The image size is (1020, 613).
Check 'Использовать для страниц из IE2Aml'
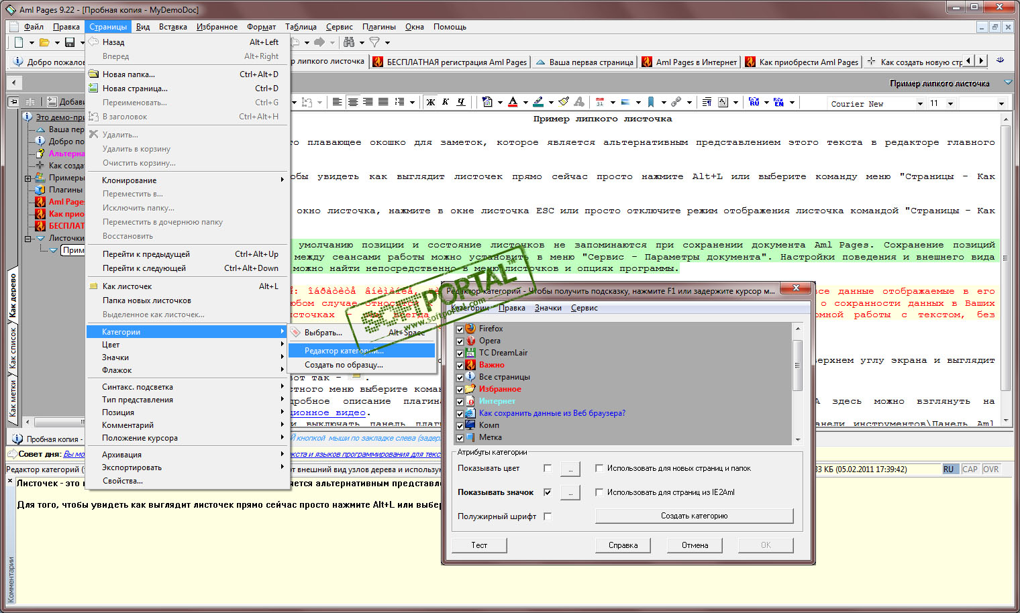pos(599,492)
